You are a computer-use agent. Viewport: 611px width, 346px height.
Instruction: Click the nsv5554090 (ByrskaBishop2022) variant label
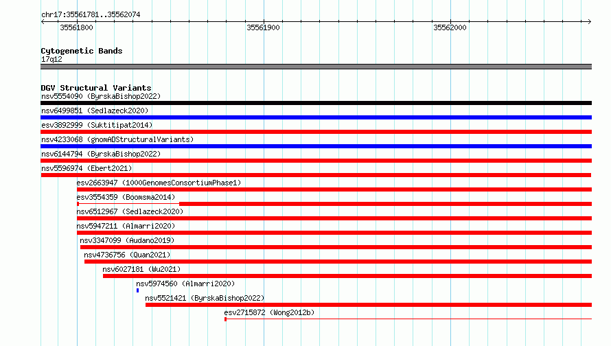click(101, 96)
